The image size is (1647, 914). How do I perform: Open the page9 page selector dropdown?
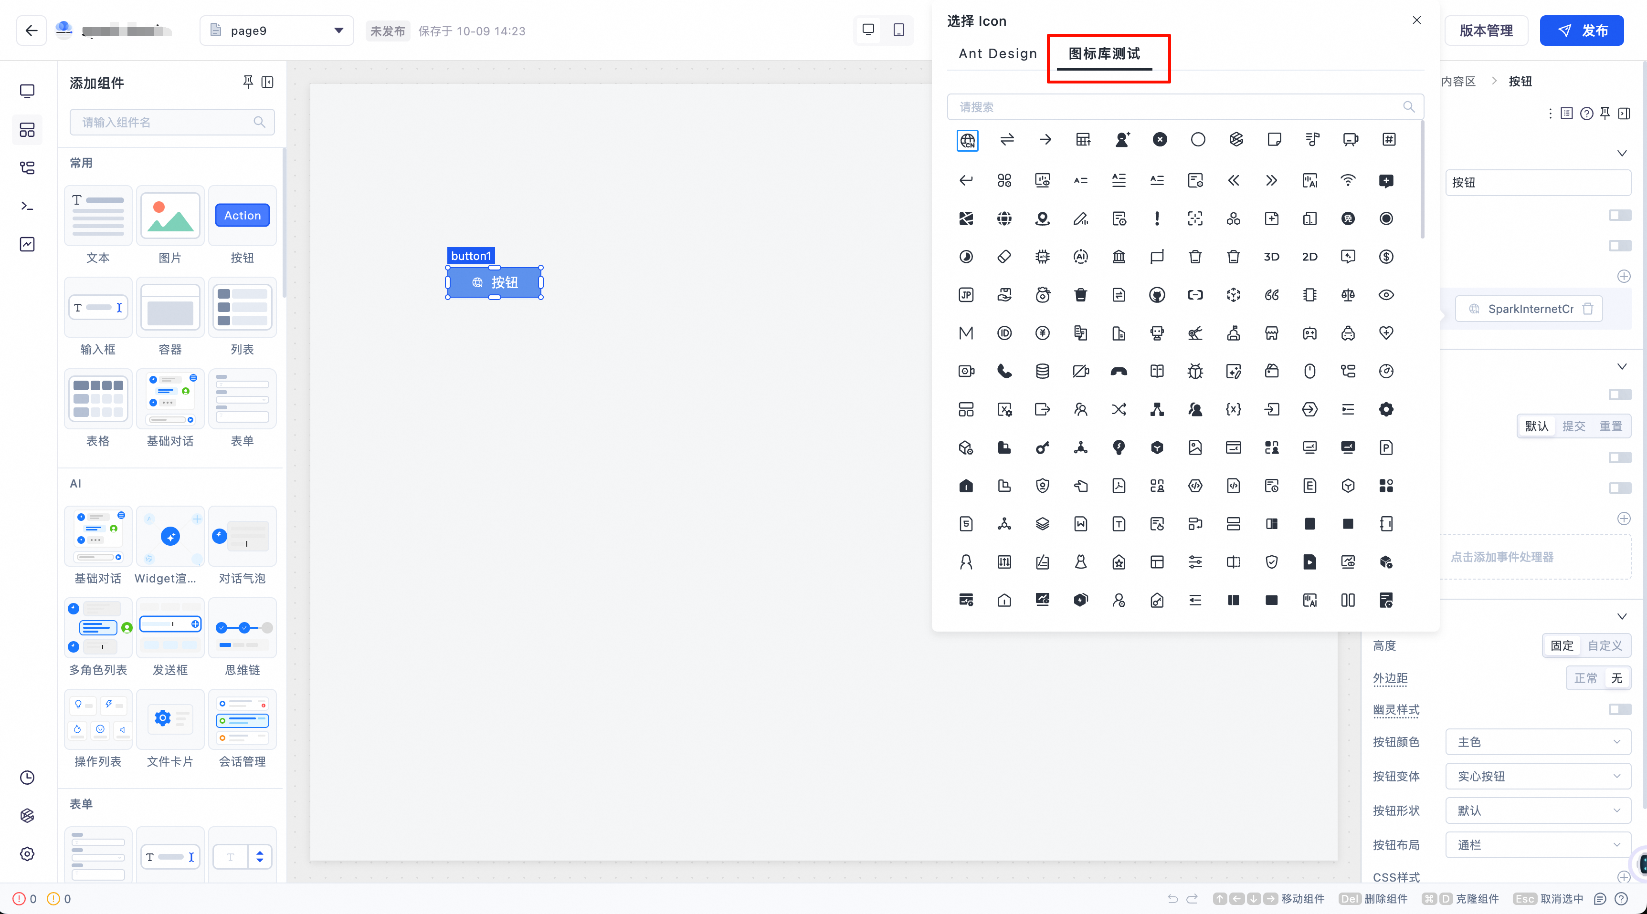coord(277,31)
